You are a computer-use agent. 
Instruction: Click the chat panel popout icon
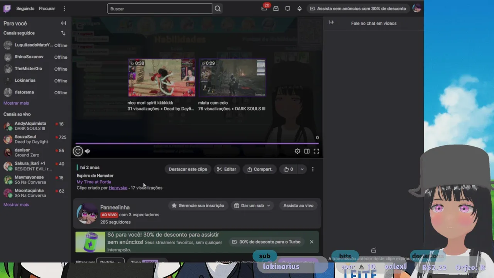(373, 251)
